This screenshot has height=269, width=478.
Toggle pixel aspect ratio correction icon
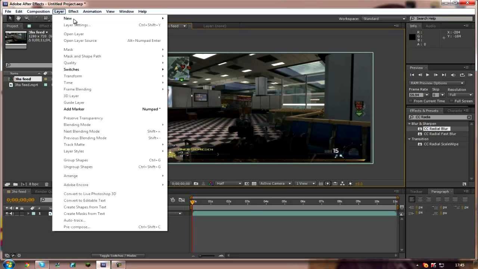pos(321,183)
